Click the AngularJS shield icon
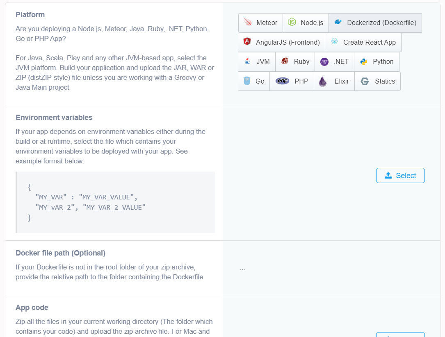 247,42
